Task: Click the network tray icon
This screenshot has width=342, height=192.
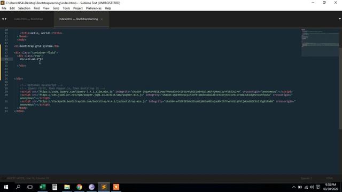Action: [x=306, y=187]
